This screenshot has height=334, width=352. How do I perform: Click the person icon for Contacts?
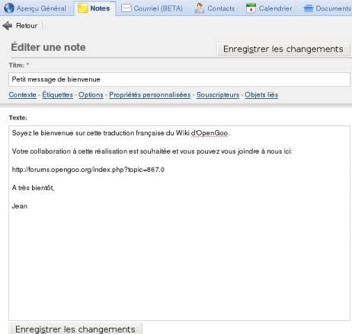[200, 8]
